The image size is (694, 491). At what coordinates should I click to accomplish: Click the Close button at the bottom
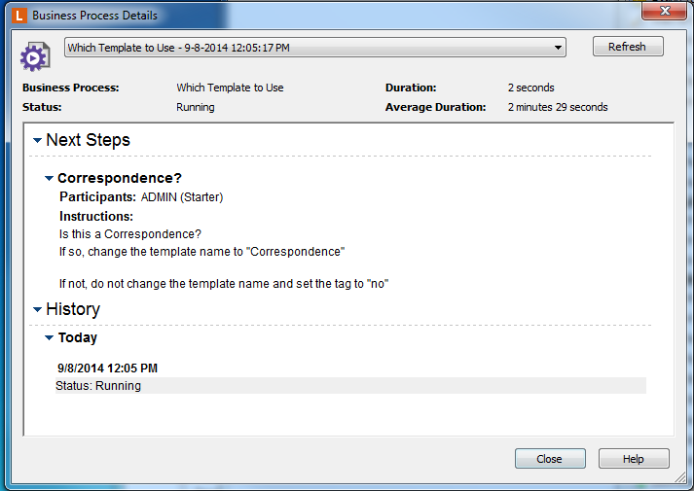pyautogui.click(x=549, y=459)
